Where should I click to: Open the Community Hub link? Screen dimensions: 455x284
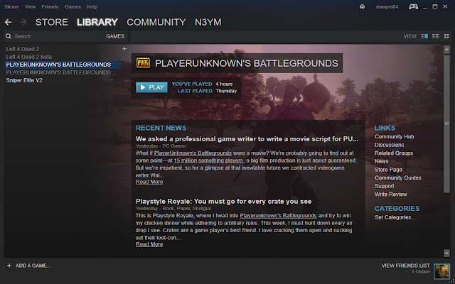point(395,136)
